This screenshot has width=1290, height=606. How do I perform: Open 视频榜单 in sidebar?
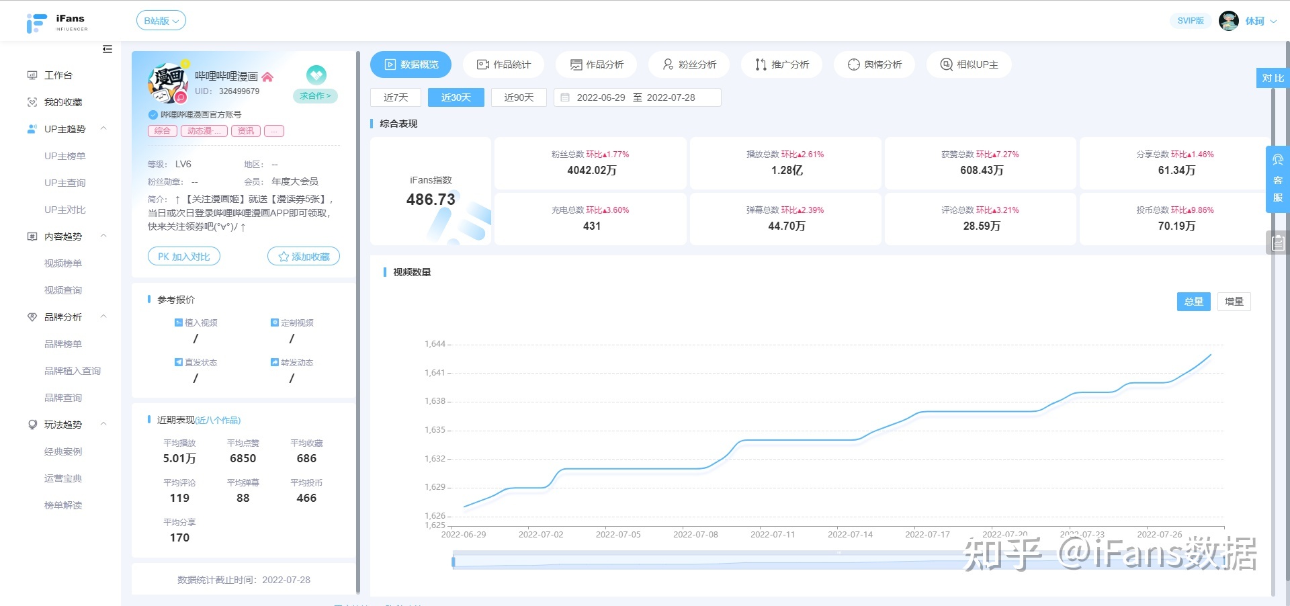[x=63, y=263]
